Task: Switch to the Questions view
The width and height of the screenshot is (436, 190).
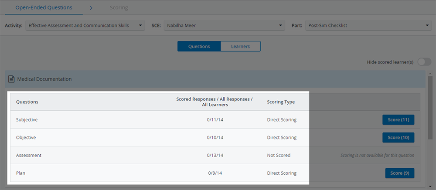Action: click(199, 46)
